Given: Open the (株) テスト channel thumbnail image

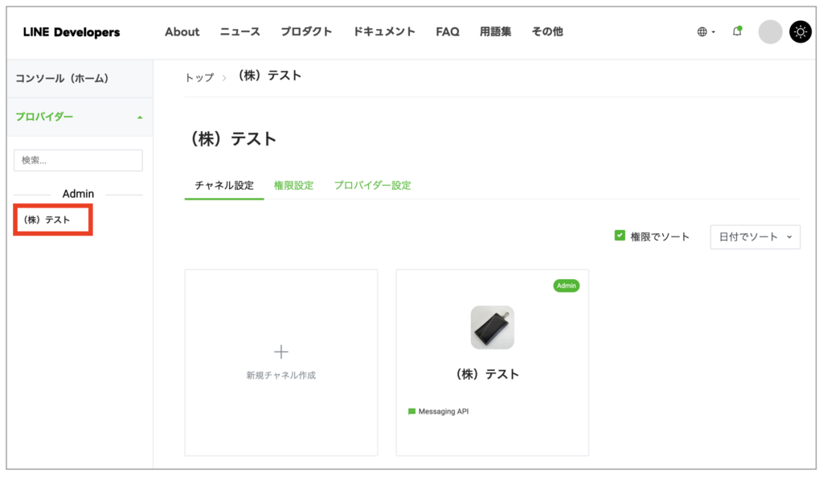Looking at the screenshot, I should point(492,327).
